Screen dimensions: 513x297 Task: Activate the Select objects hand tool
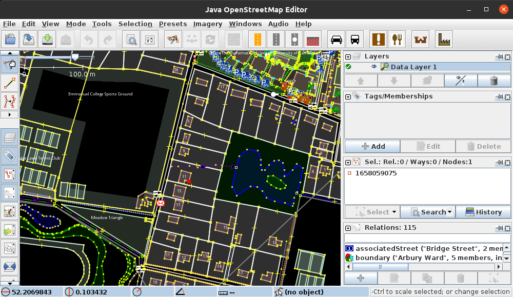coord(10,65)
